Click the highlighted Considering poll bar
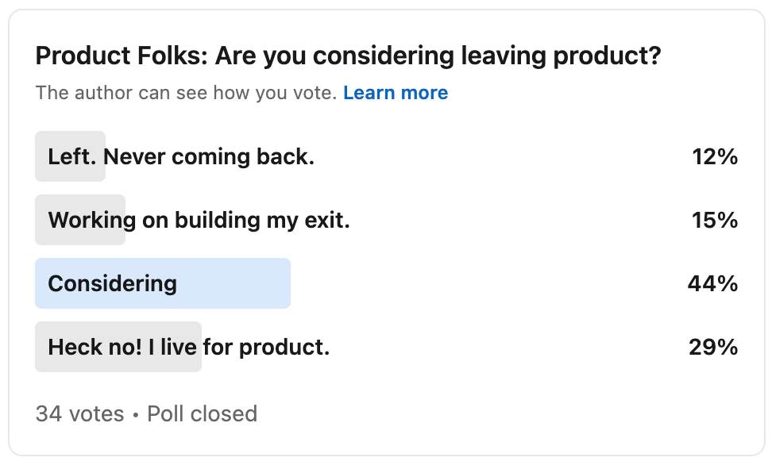This screenshot has height=465, width=772. [x=163, y=283]
